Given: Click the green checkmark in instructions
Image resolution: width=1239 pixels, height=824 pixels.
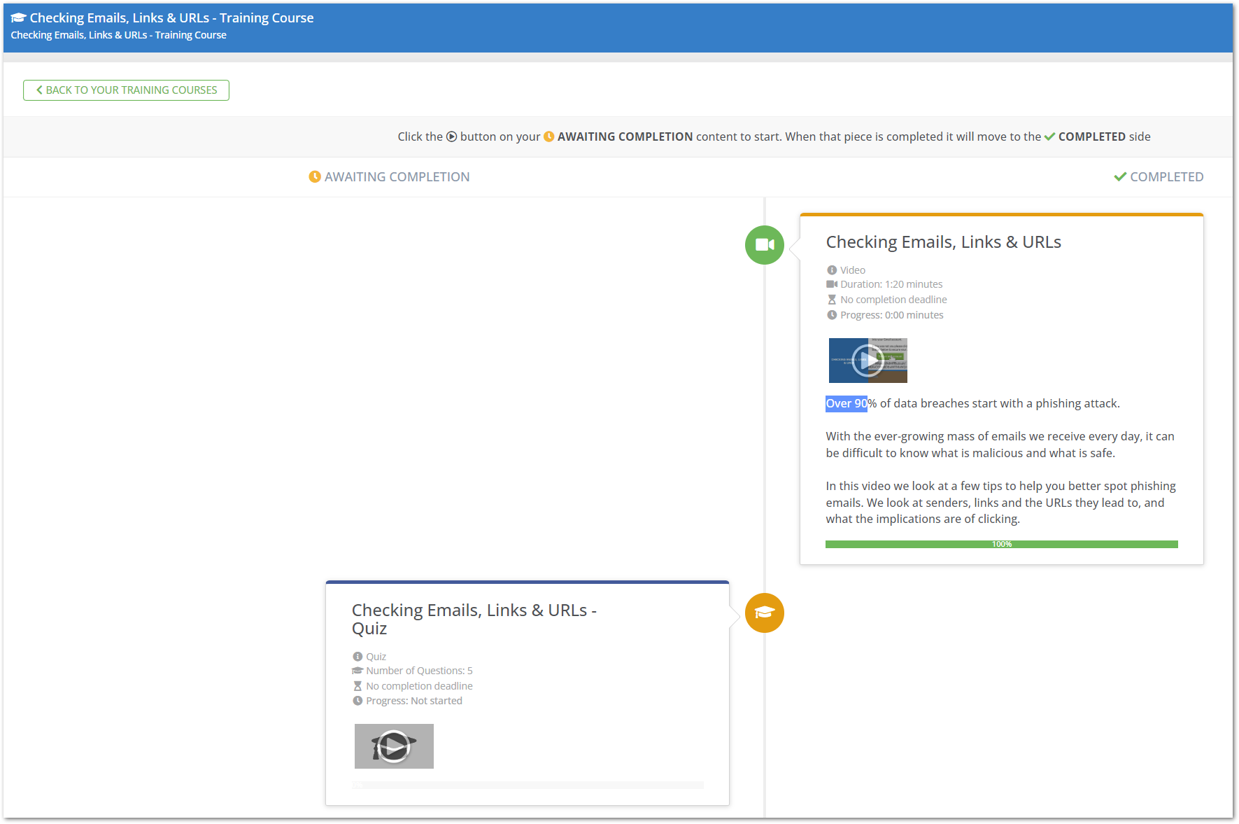Looking at the screenshot, I should (x=1049, y=137).
